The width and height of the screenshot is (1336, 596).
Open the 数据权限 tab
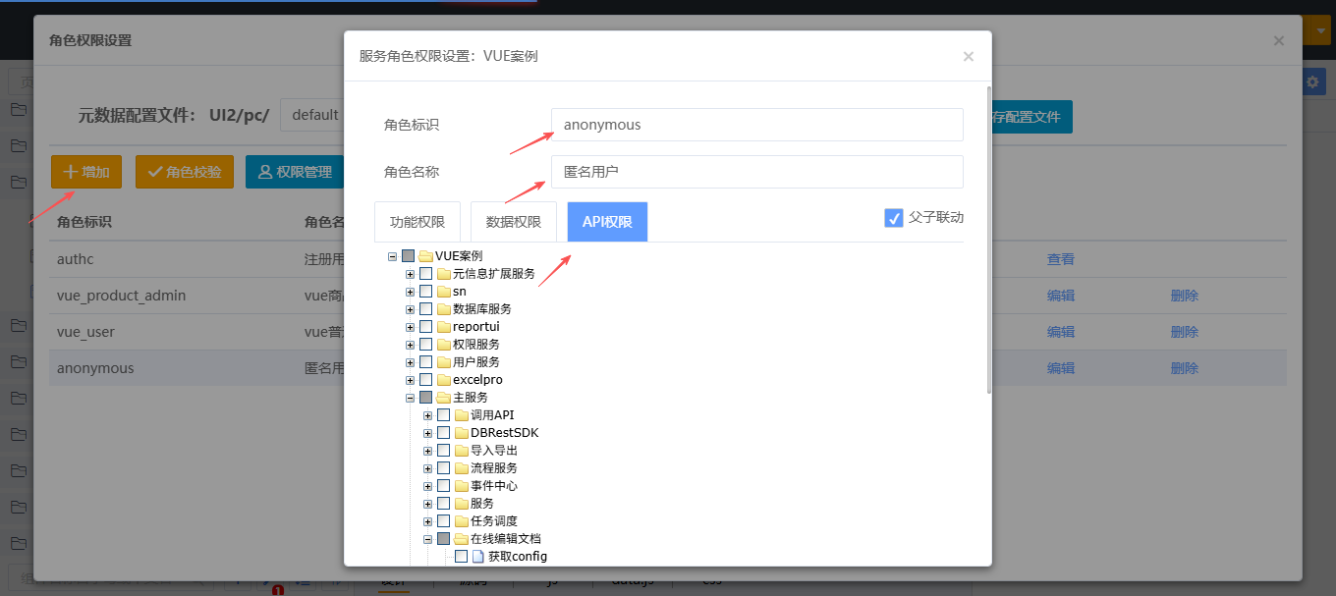pos(514,222)
